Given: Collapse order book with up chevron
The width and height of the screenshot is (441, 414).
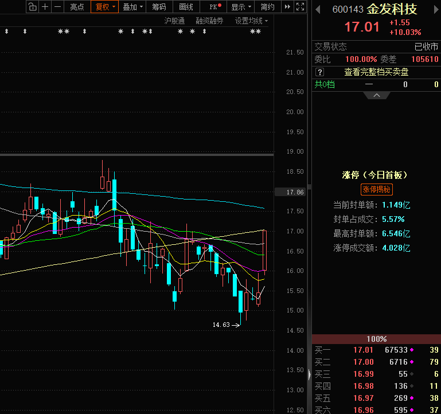Looking at the screenshot, I should [377, 96].
